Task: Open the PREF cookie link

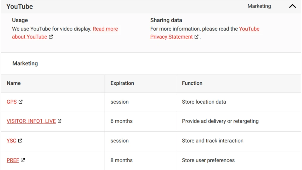Action: (x=13, y=160)
